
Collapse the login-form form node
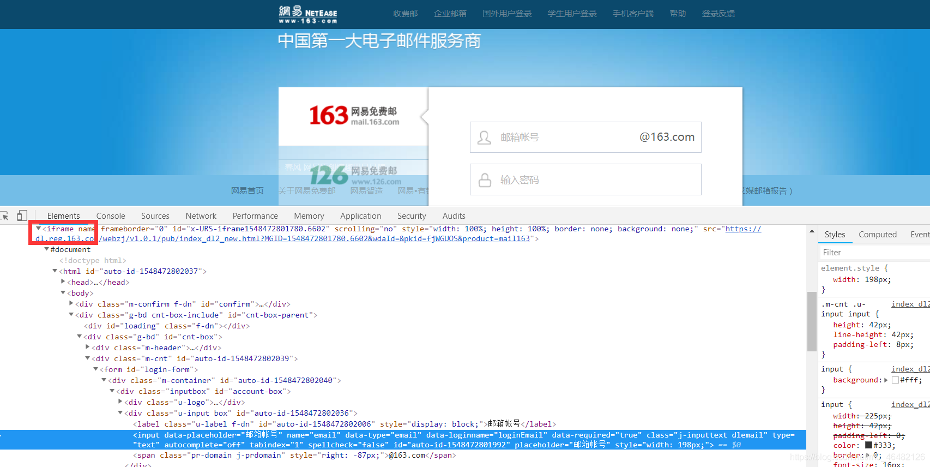point(96,369)
